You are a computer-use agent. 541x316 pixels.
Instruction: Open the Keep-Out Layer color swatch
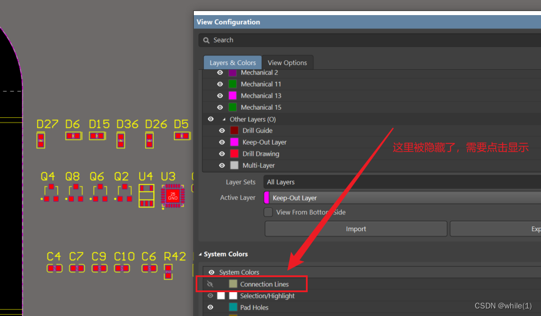(235, 142)
